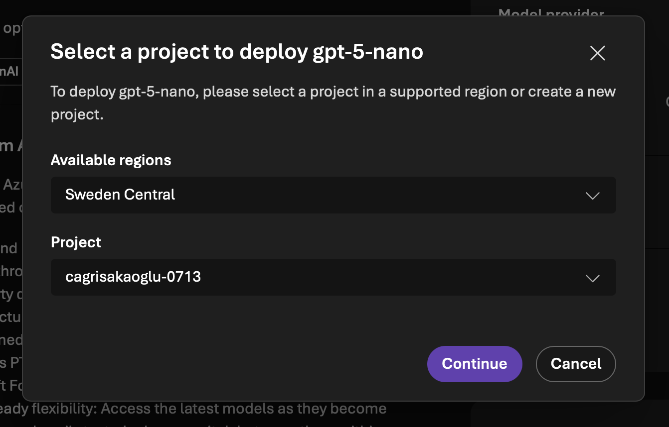Click the OpenAI filter on the left edge
The image size is (669, 427).
coord(10,71)
